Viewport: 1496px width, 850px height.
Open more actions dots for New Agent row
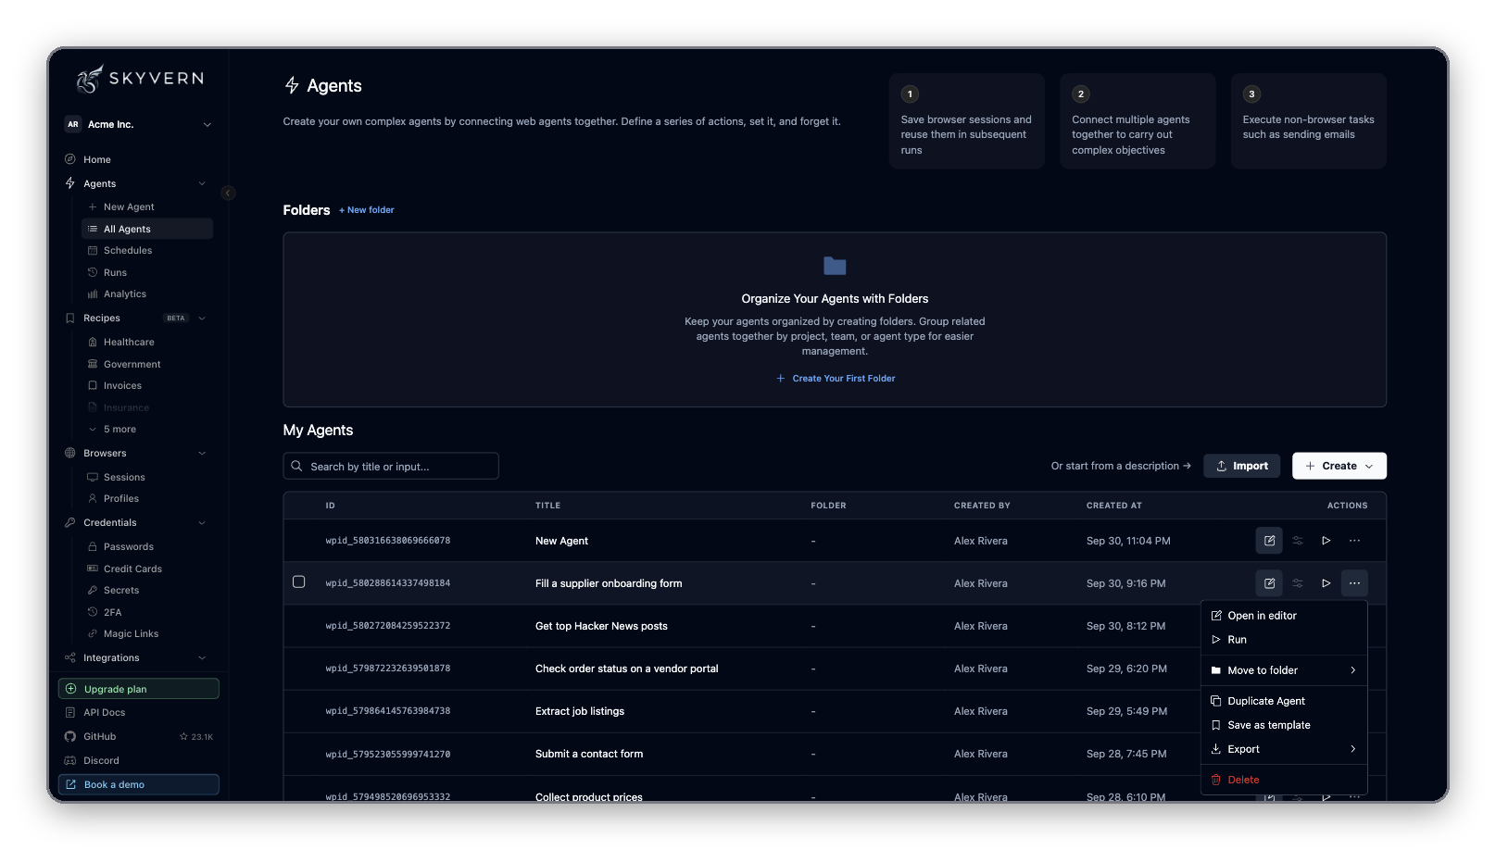[1354, 541]
